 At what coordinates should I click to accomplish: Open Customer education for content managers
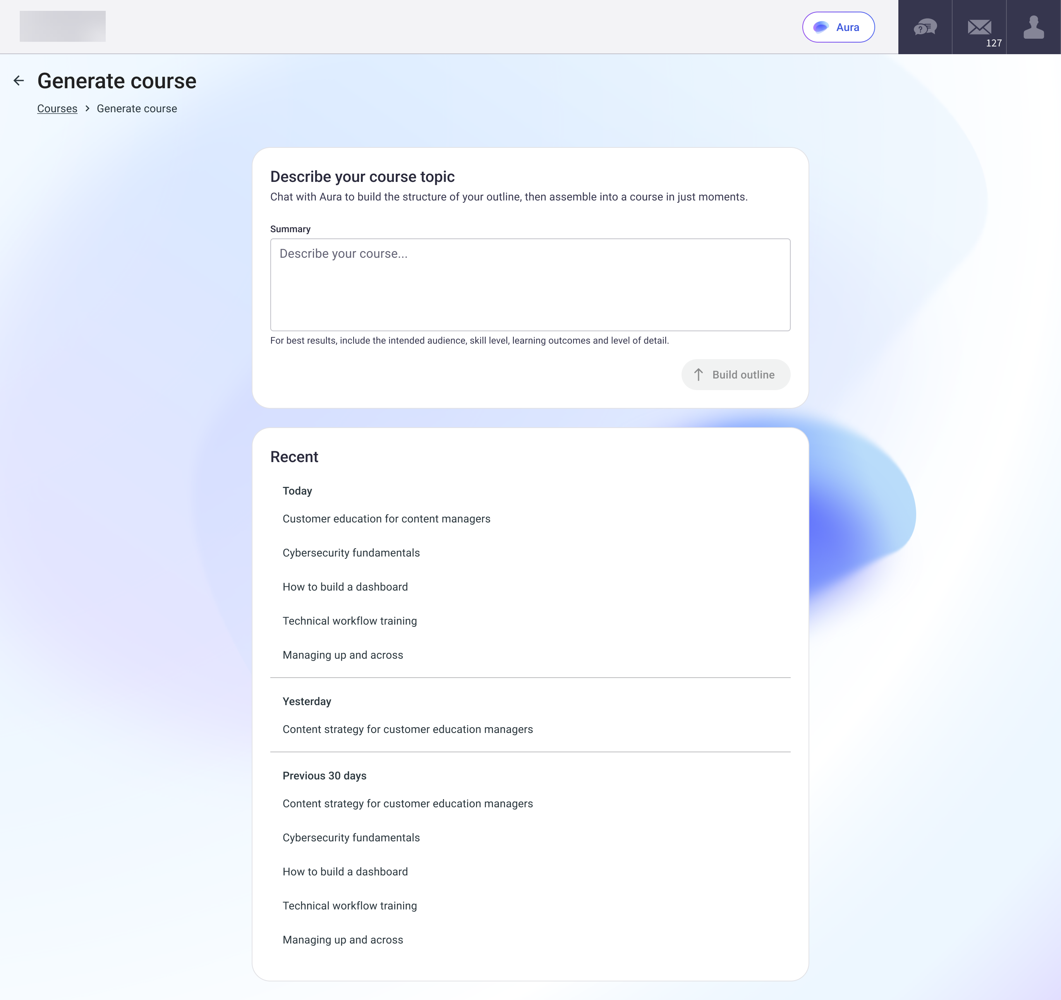click(x=386, y=519)
